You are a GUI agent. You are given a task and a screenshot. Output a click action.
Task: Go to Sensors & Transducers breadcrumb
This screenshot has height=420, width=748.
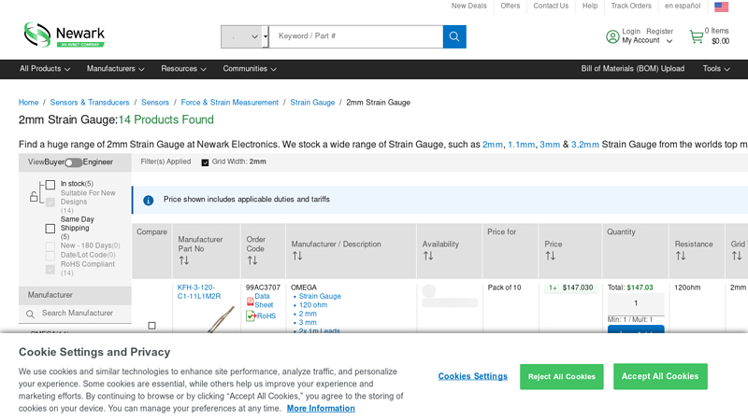point(90,103)
